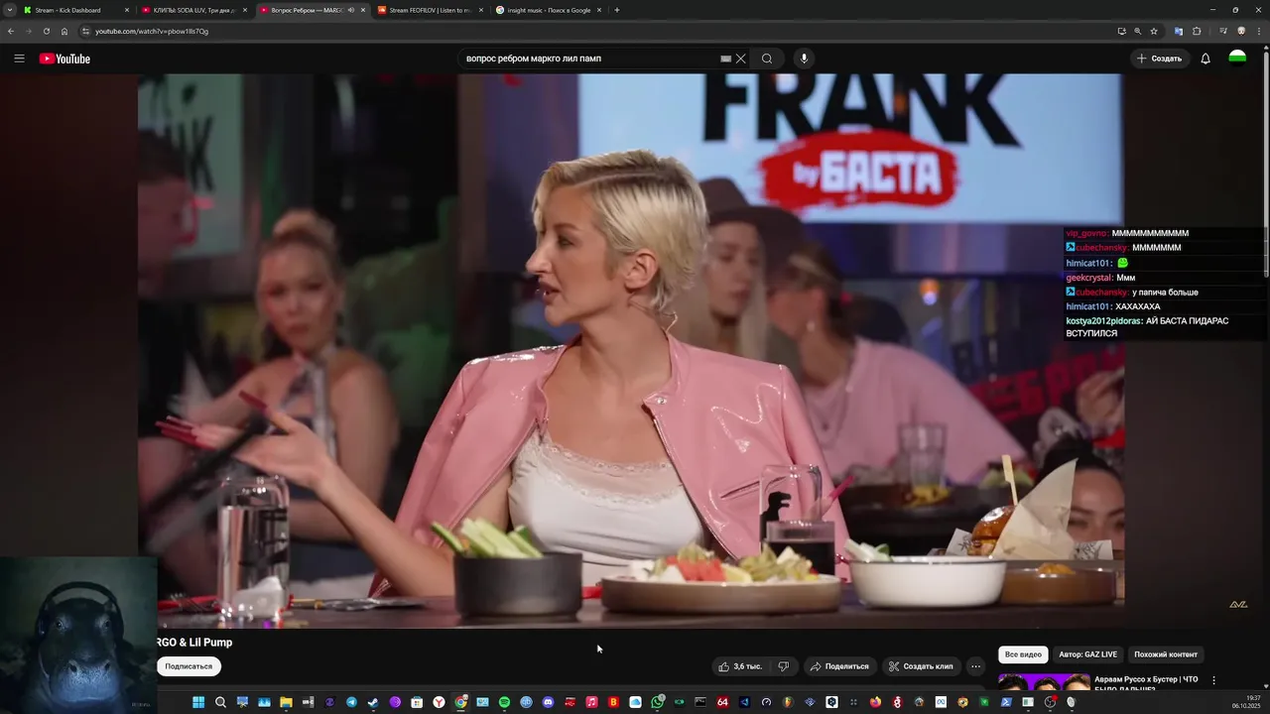Run the search with the magnifier button
The width and height of the screenshot is (1270, 714).
pyautogui.click(x=767, y=59)
